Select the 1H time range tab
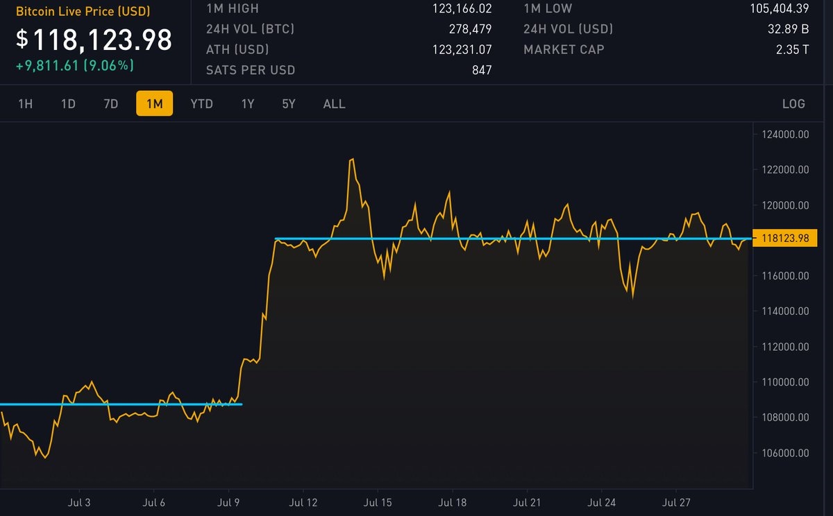This screenshot has width=833, height=516. (x=25, y=104)
